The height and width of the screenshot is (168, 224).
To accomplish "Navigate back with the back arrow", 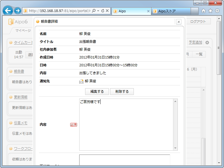I will [7, 10].
